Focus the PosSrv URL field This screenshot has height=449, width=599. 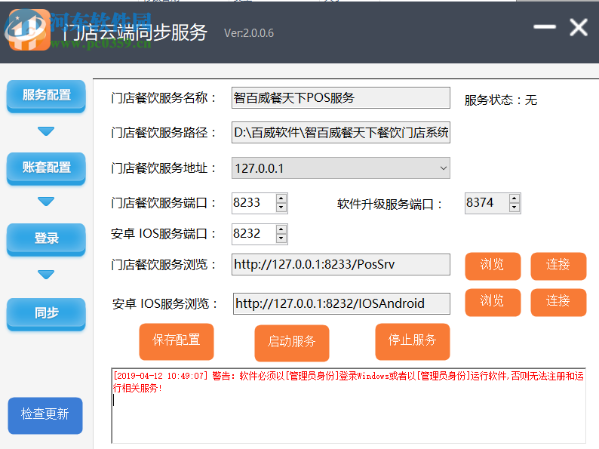[x=341, y=264]
